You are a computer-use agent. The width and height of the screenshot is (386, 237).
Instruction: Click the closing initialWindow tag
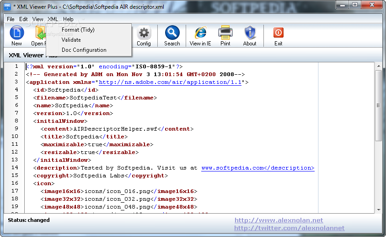[62, 160]
